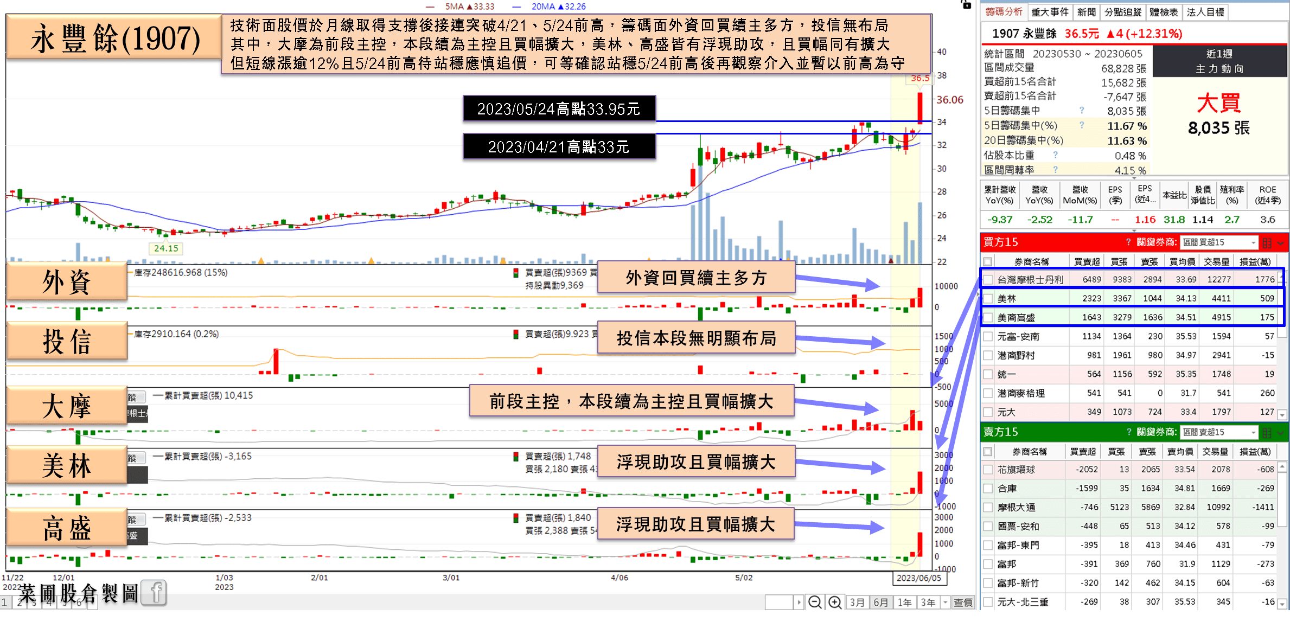This screenshot has width=1290, height=622.
Task: Open more periods dropdown after 3年
Action: click(x=946, y=602)
